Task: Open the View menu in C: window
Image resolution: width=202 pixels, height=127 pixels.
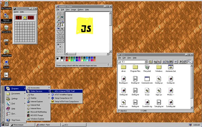Action: [x=129, y=58]
